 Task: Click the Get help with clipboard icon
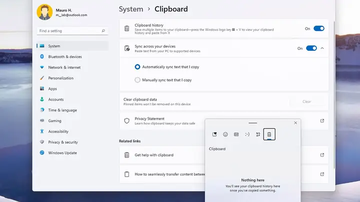point(126,155)
